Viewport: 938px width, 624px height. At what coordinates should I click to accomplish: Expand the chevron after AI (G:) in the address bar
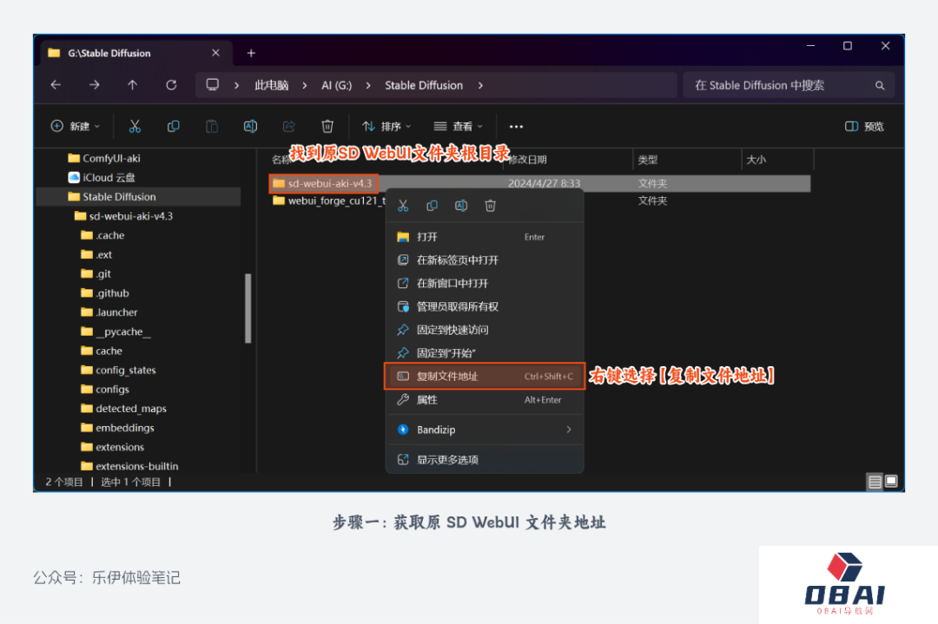pos(368,85)
